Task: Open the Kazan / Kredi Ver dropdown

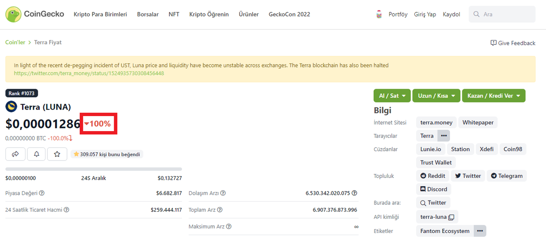Action: point(494,96)
